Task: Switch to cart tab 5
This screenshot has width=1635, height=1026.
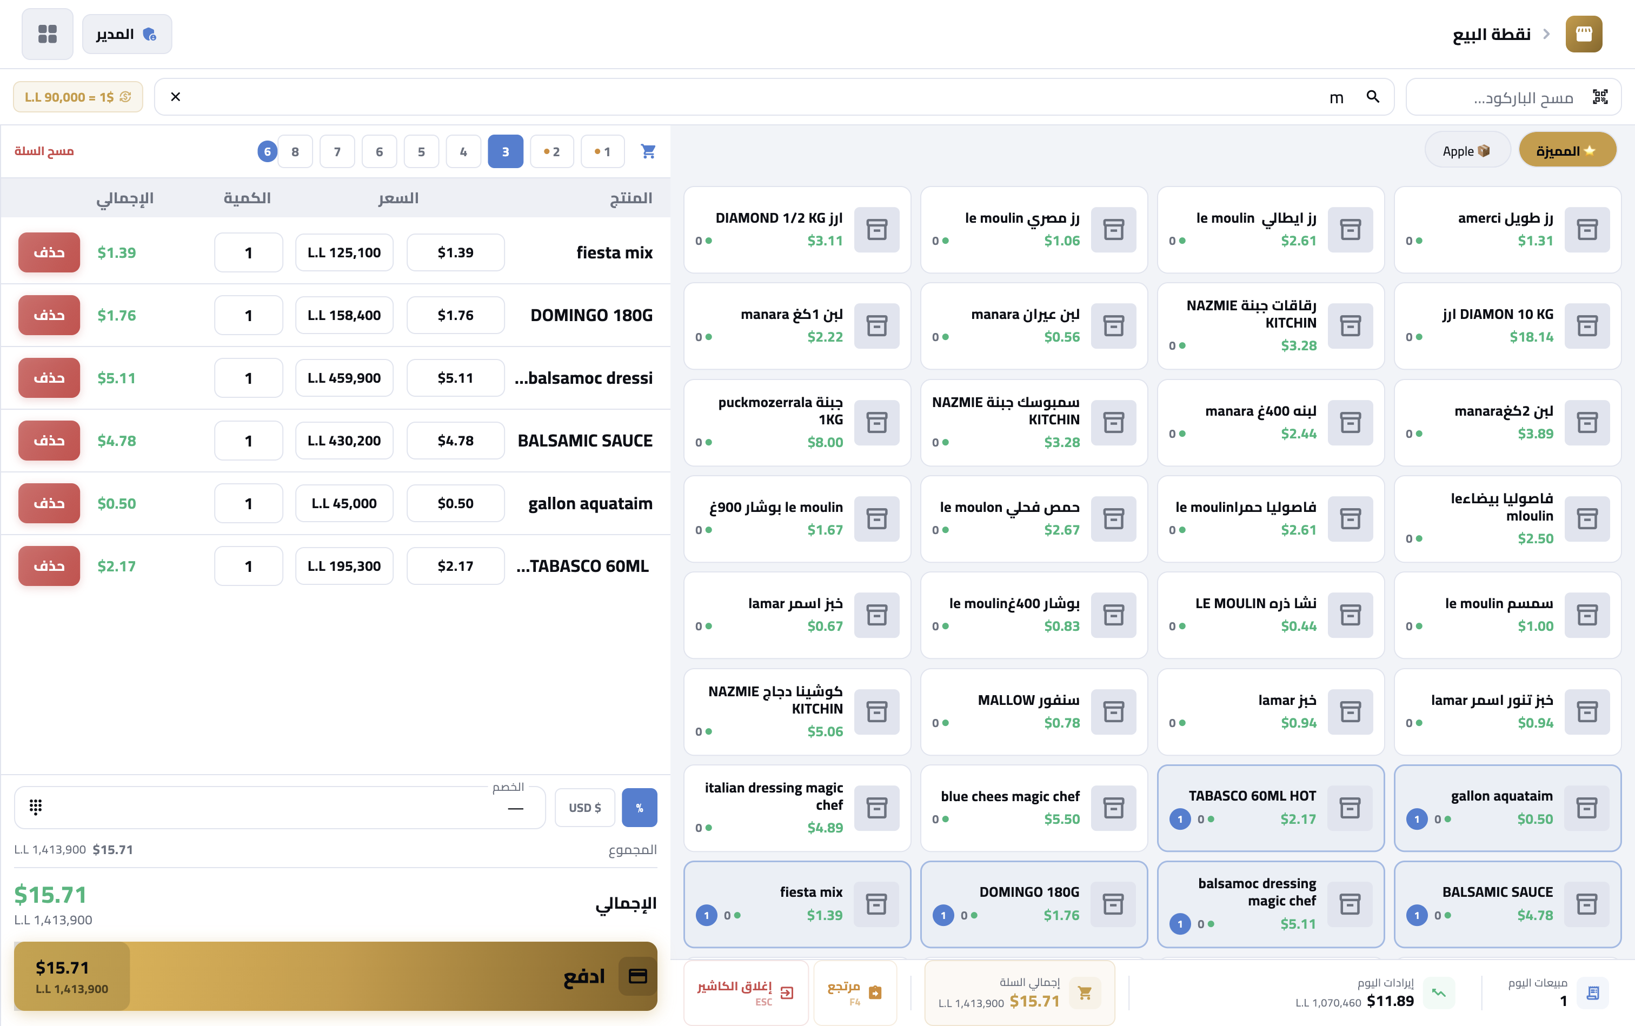Action: point(421,151)
